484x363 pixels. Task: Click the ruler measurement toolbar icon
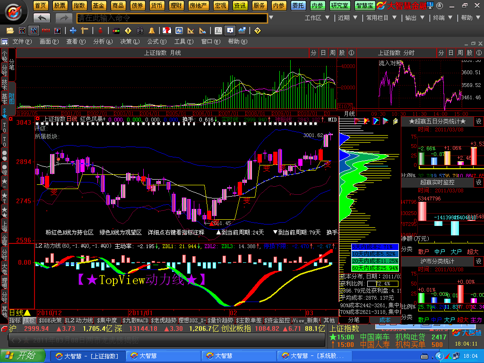coord(85,31)
